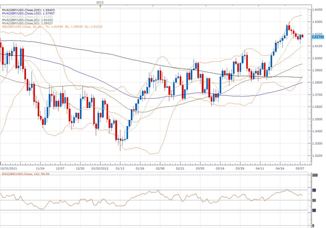
Task: Click the 02/21 date axis label
Action: tap(180, 169)
